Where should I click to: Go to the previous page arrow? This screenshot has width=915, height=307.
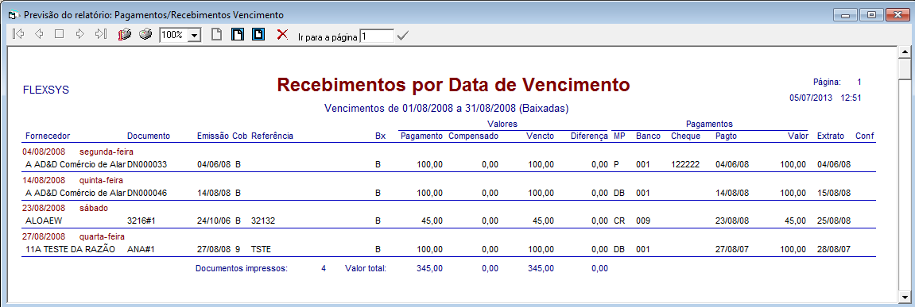(39, 34)
